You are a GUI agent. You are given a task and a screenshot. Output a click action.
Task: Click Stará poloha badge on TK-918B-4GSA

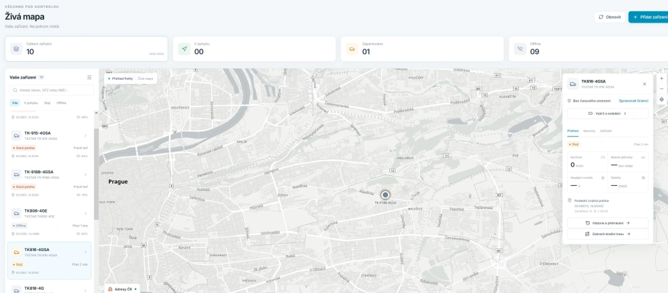24,187
